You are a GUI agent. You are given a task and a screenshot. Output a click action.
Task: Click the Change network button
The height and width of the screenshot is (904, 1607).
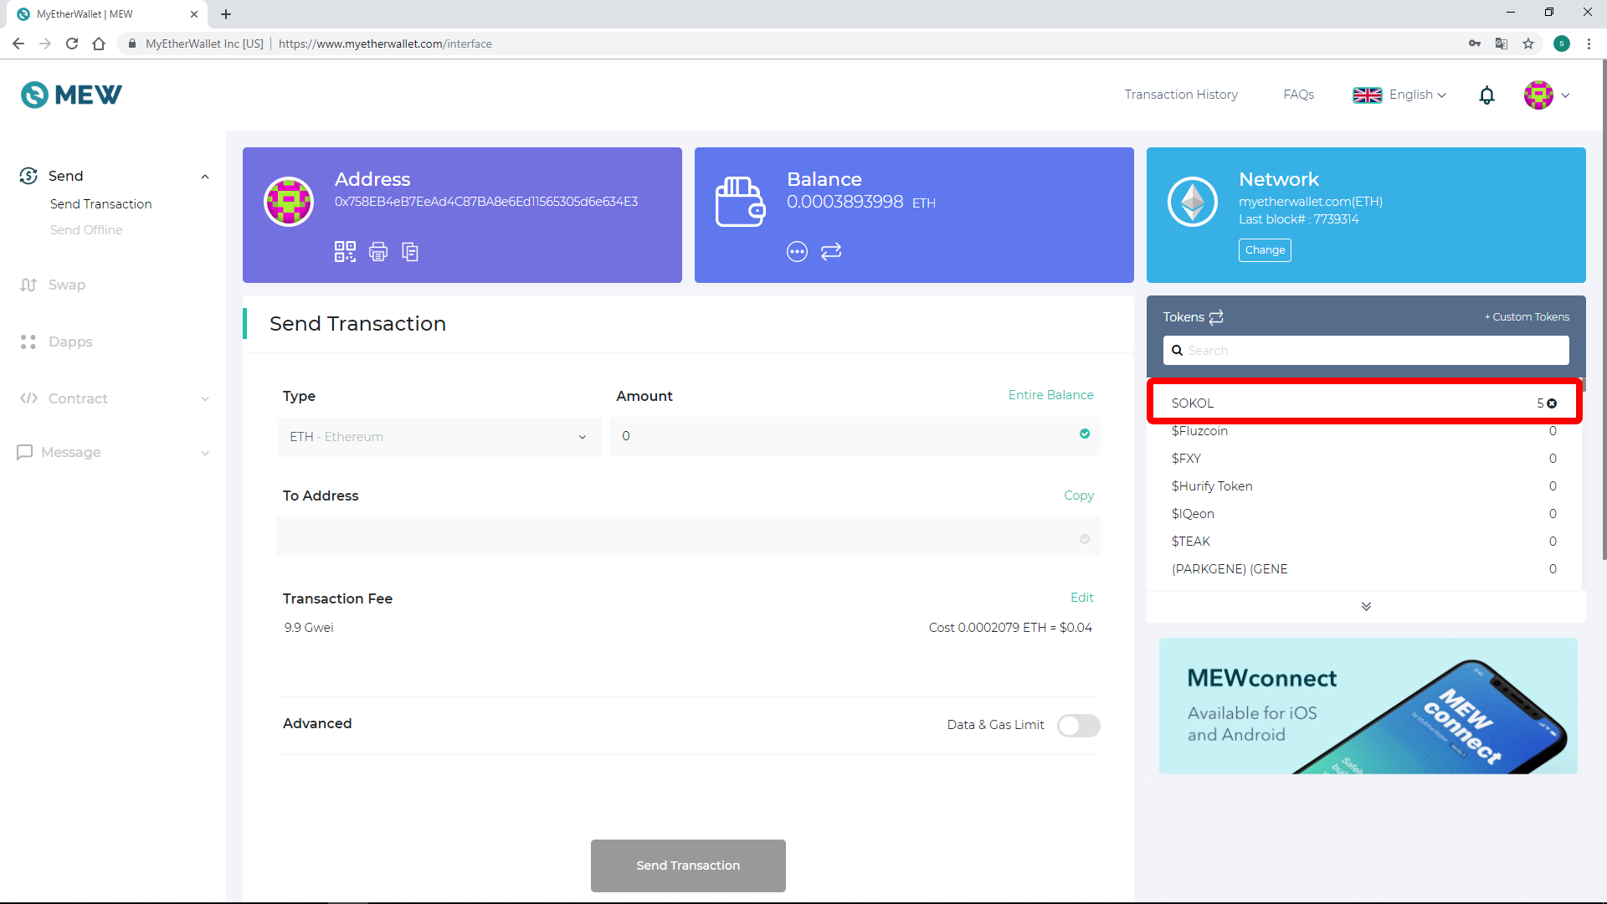point(1265,250)
